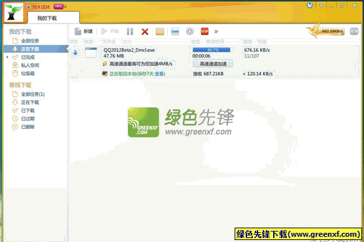Click the download speed 676.16 KB/s
364x242 pixels.
[x=257, y=50]
